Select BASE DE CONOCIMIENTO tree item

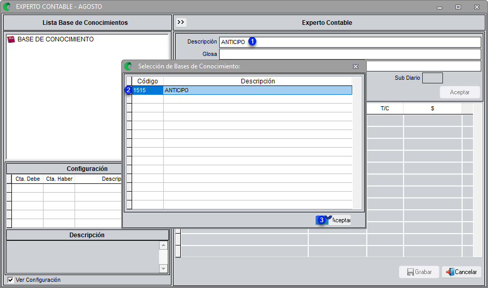(55, 39)
